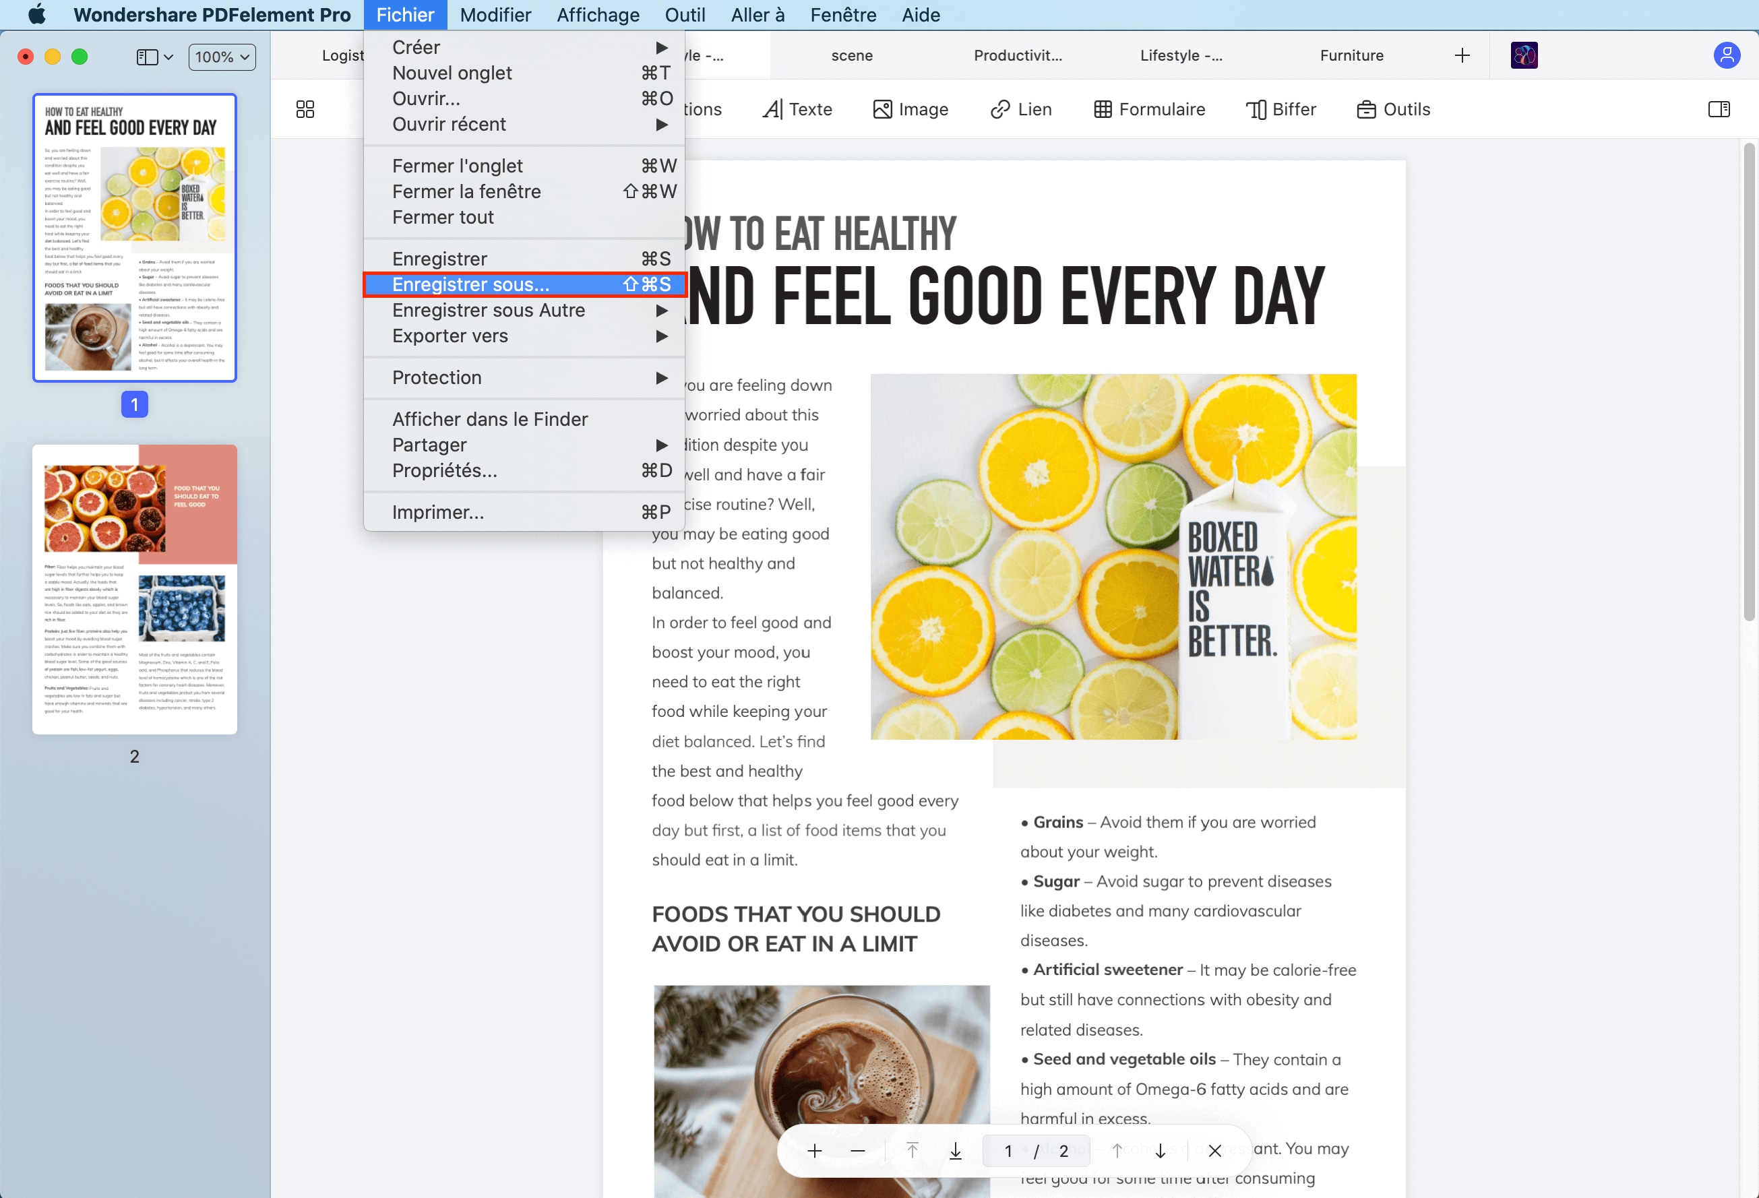Image resolution: width=1759 pixels, height=1198 pixels.
Task: Click the Imprimer... button
Action: point(439,512)
